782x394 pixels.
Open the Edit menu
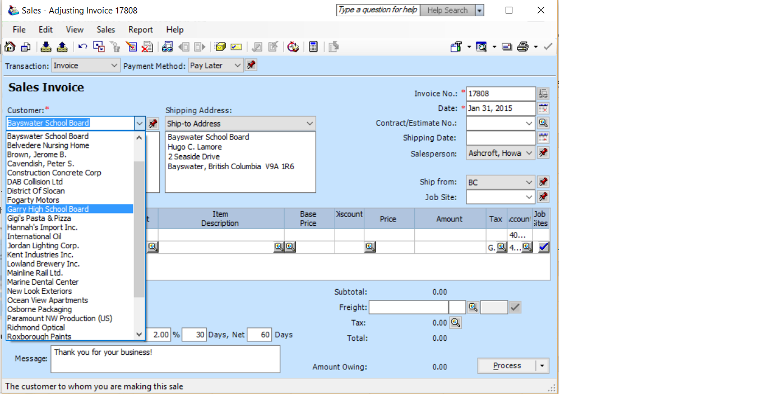(45, 30)
